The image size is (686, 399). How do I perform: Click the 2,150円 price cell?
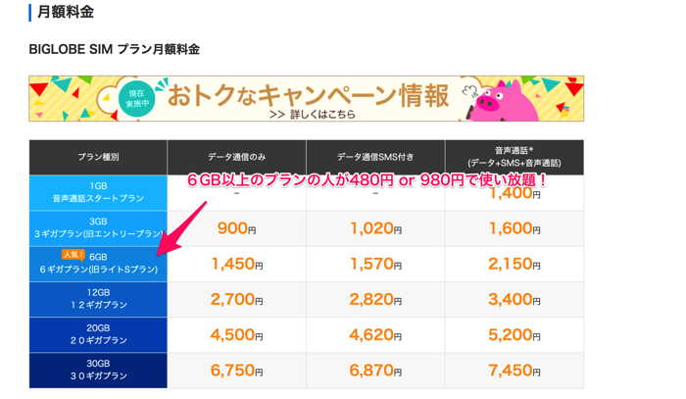(x=514, y=264)
